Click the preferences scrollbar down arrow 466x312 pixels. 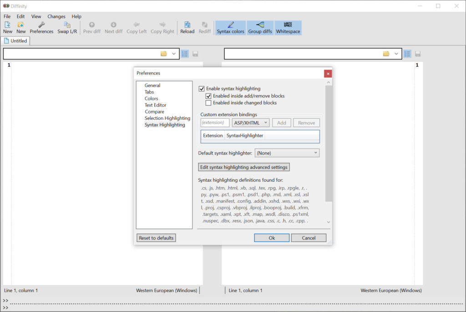tap(329, 222)
